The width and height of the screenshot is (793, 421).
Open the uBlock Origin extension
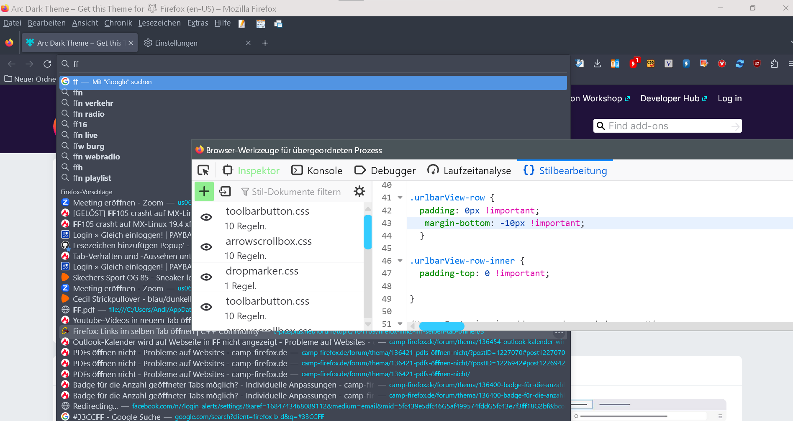[757, 64]
